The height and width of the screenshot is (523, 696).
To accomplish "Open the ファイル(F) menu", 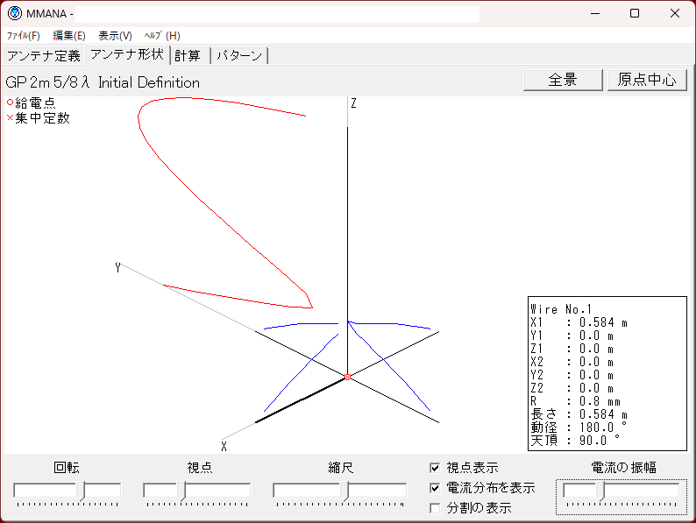I will (24, 36).
